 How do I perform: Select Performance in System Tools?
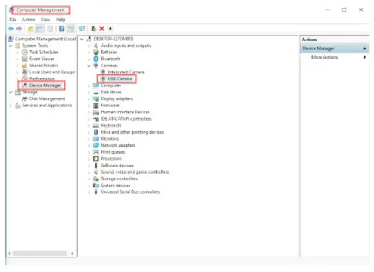42,79
